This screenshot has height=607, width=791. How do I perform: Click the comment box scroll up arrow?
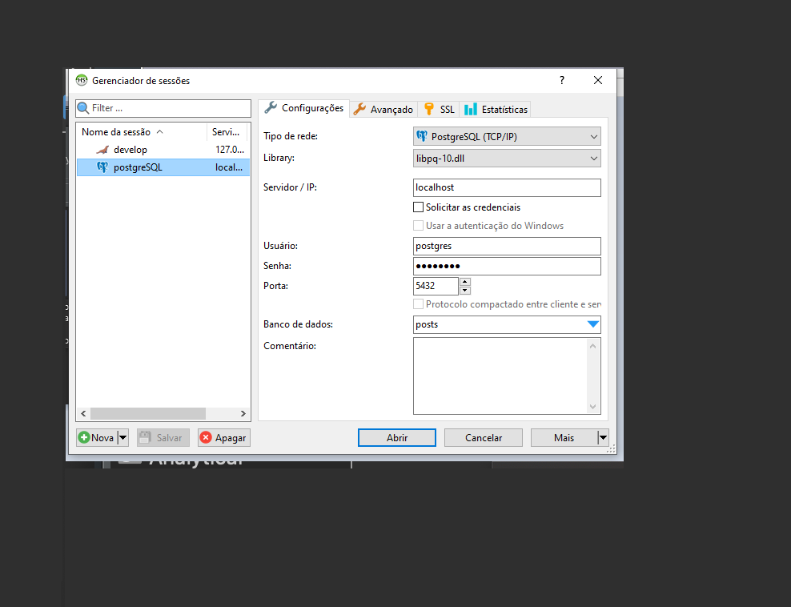pyautogui.click(x=593, y=346)
